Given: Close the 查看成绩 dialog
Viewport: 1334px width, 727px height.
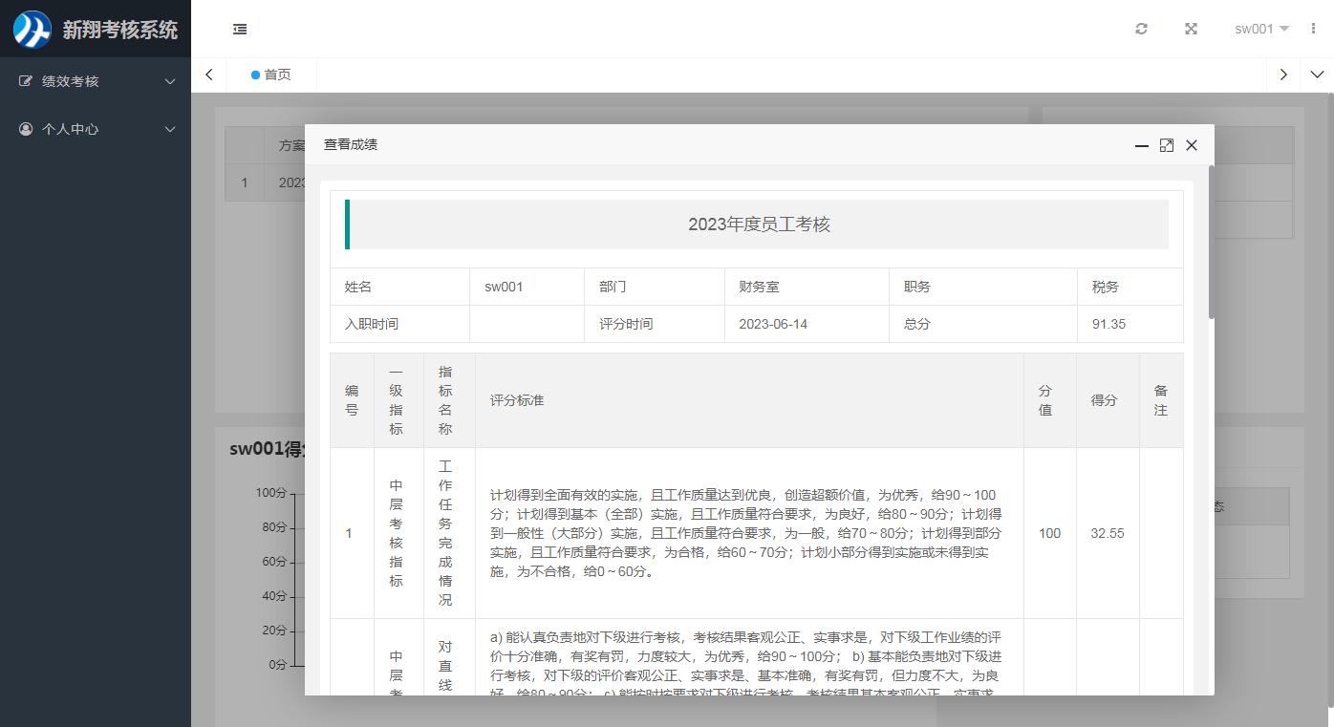Looking at the screenshot, I should [x=1192, y=145].
